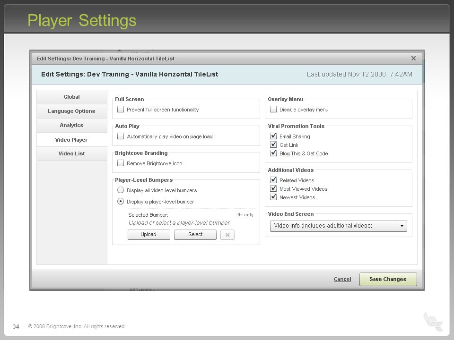The width and height of the screenshot is (454, 340).
Task: Select the Video Player tab
Action: tap(71, 140)
